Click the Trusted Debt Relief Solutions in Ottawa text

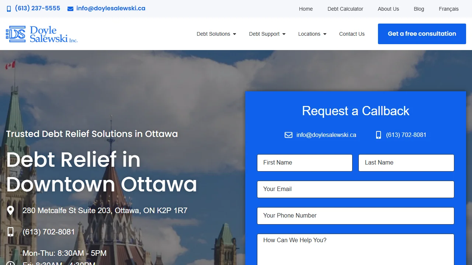[92, 134]
